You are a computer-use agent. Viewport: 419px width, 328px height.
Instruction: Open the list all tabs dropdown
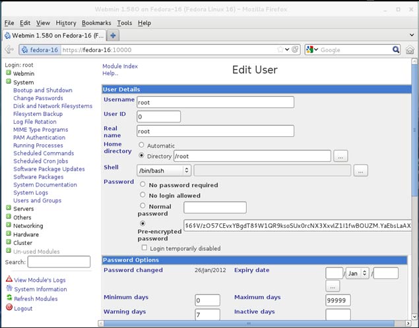pyautogui.click(x=412, y=35)
